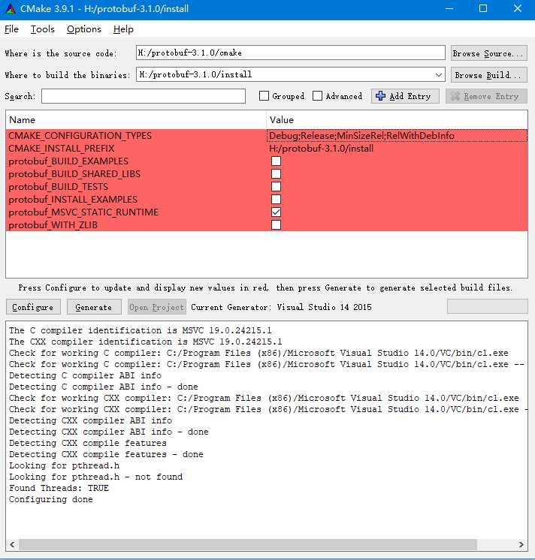Click CMAKE_INSTALL_PREFIX value 'H:/protobuf-3.1.0/install'
The height and width of the screenshot is (560, 535).
321,148
